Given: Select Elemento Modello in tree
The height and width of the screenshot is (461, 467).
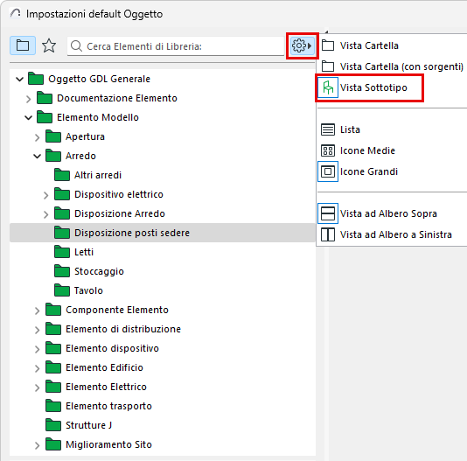Looking at the screenshot, I should coord(98,117).
